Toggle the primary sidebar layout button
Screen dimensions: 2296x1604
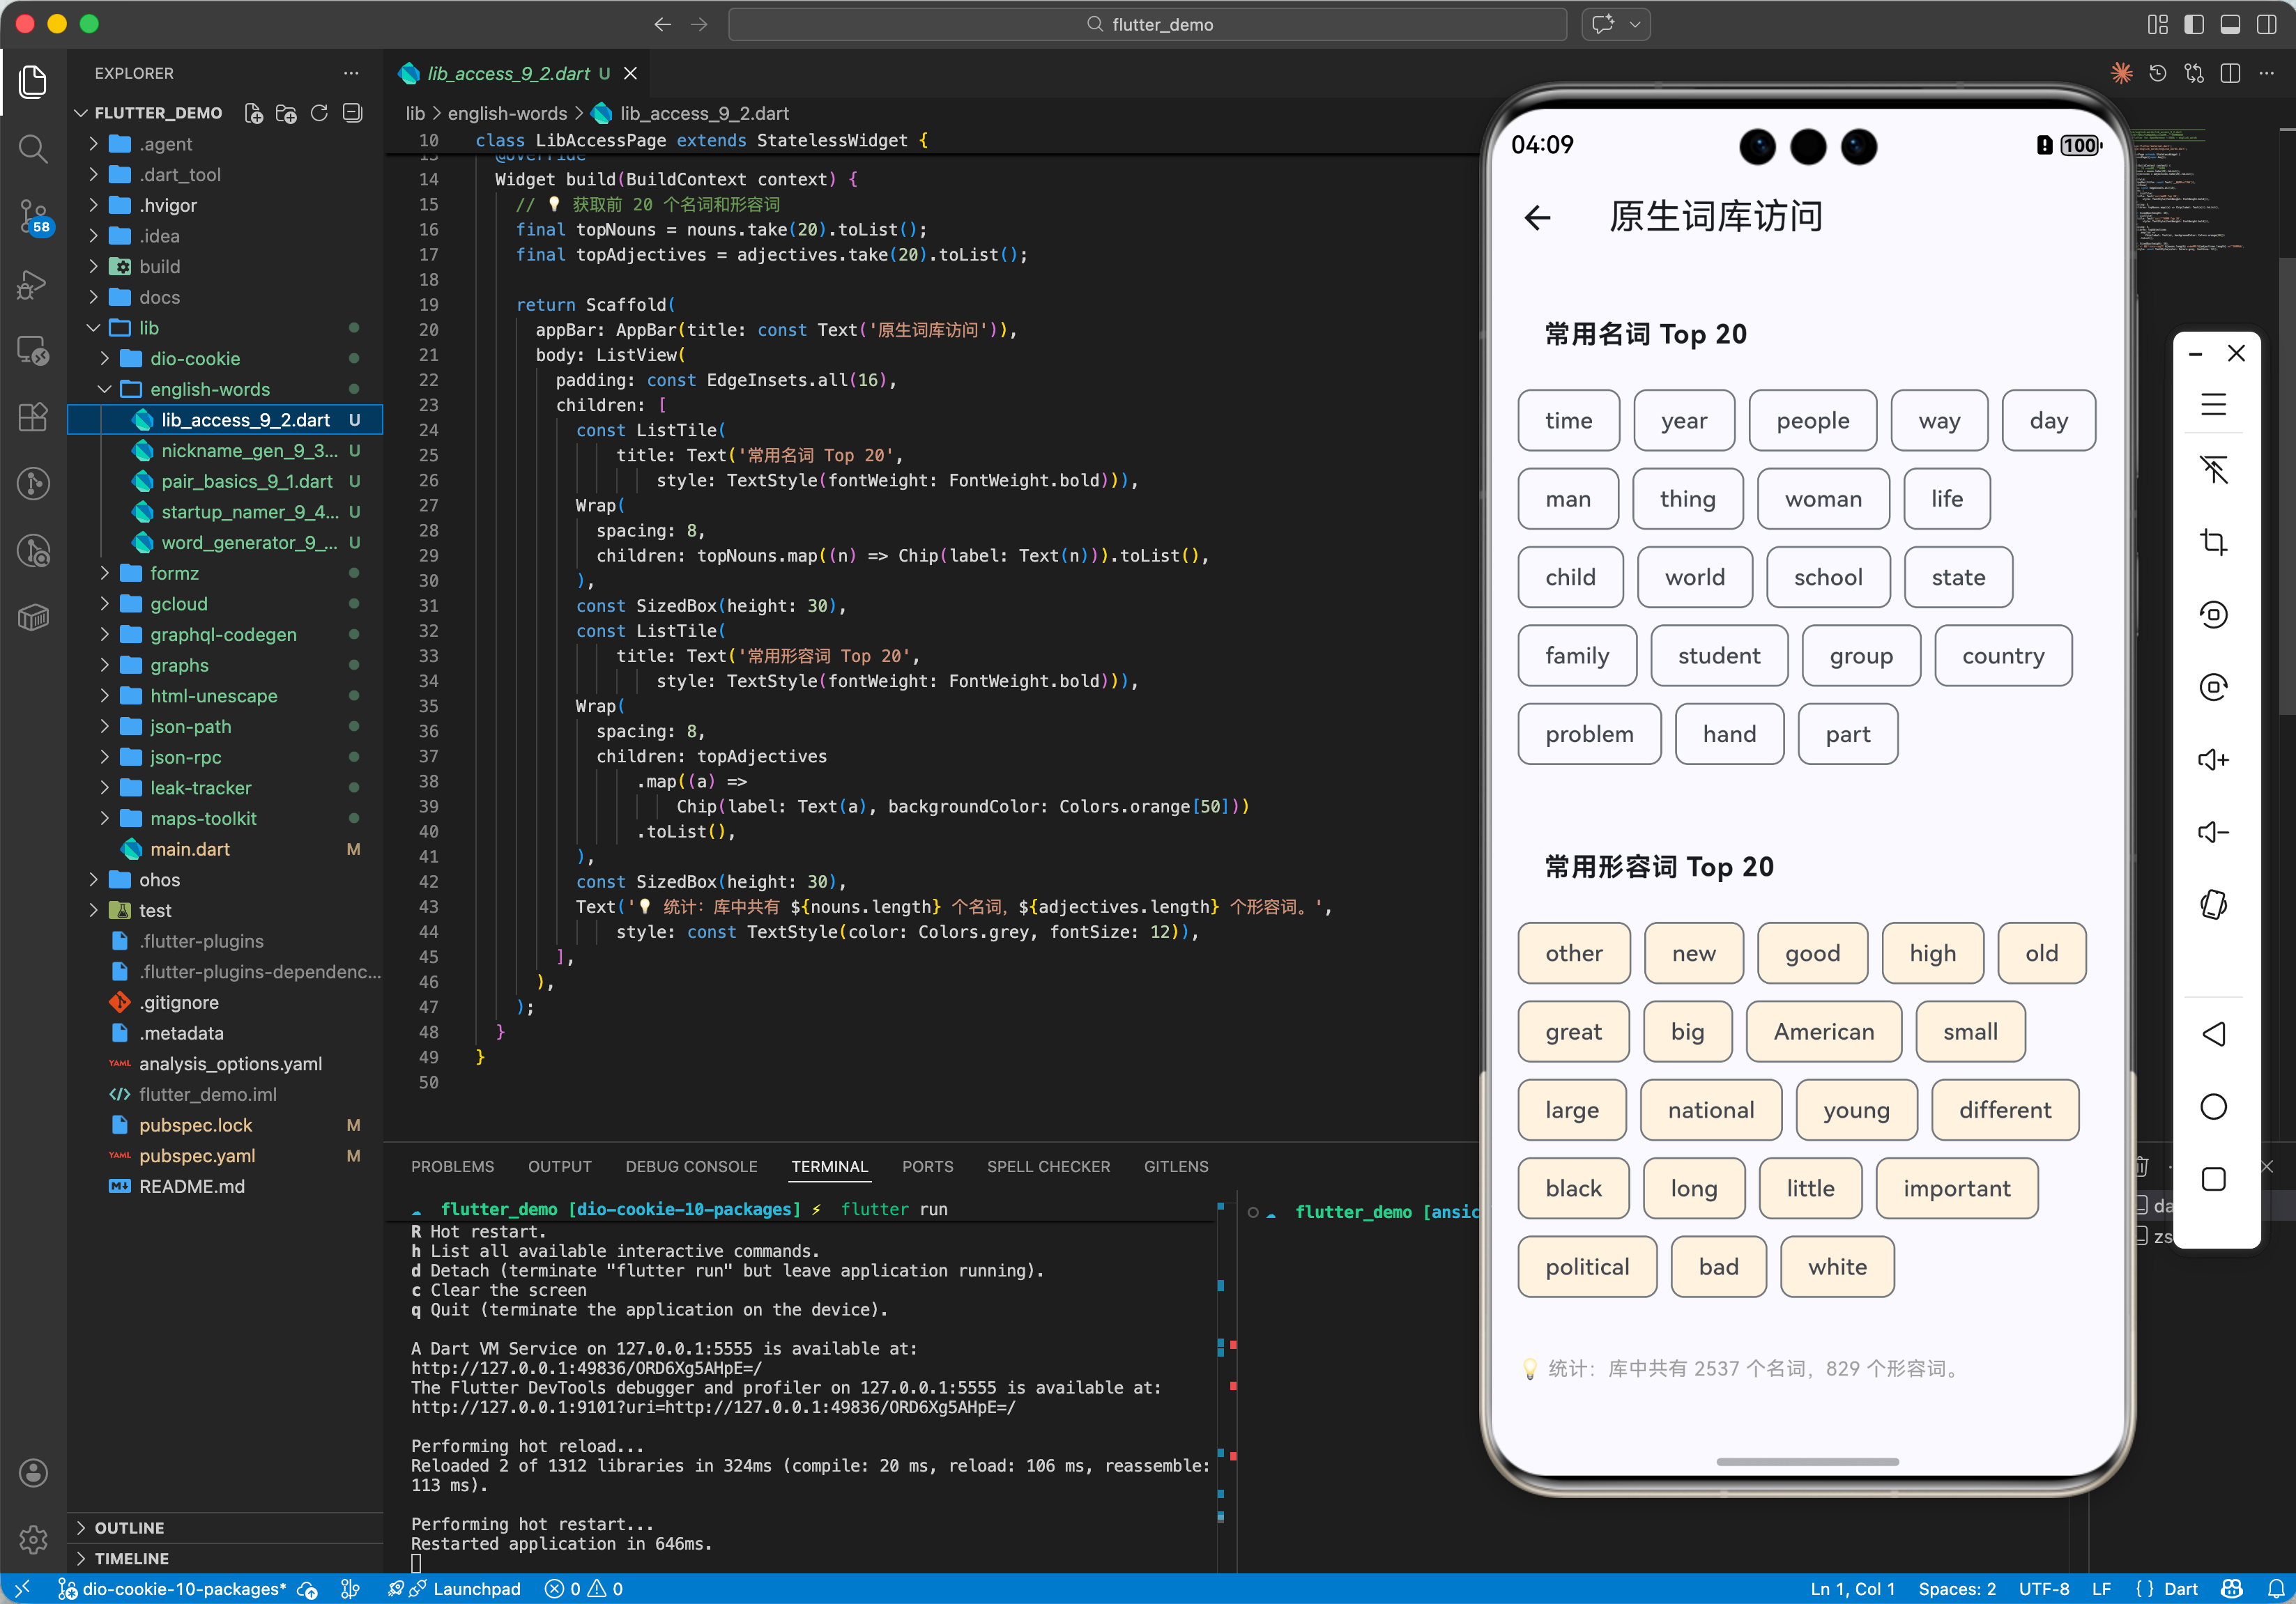tap(2194, 24)
